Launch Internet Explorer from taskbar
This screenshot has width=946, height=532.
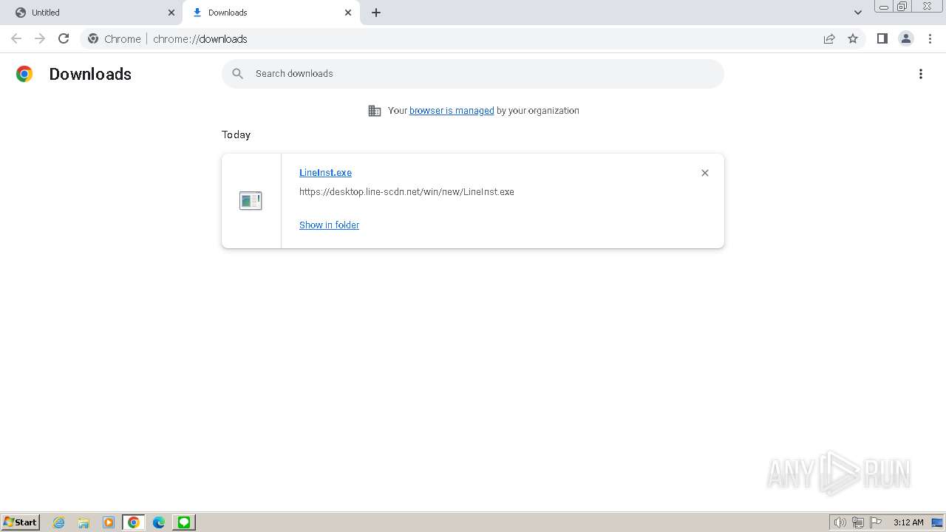coord(59,522)
